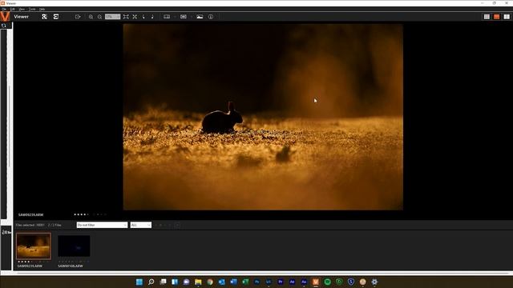Screen dimensions: 513x288
Task: Open Photoshop from the taskbar
Action: click(256, 282)
